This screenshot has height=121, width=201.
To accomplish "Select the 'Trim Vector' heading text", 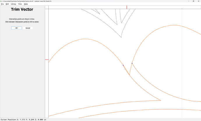I will click(22, 9).
